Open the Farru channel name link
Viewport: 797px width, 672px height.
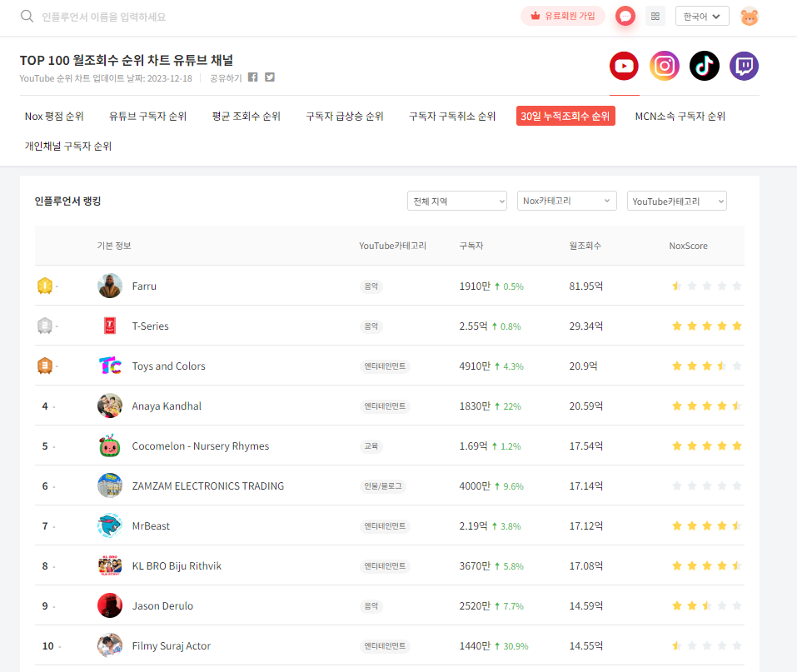click(x=144, y=286)
